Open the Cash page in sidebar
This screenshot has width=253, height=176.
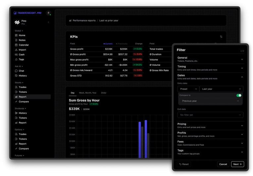(22, 55)
